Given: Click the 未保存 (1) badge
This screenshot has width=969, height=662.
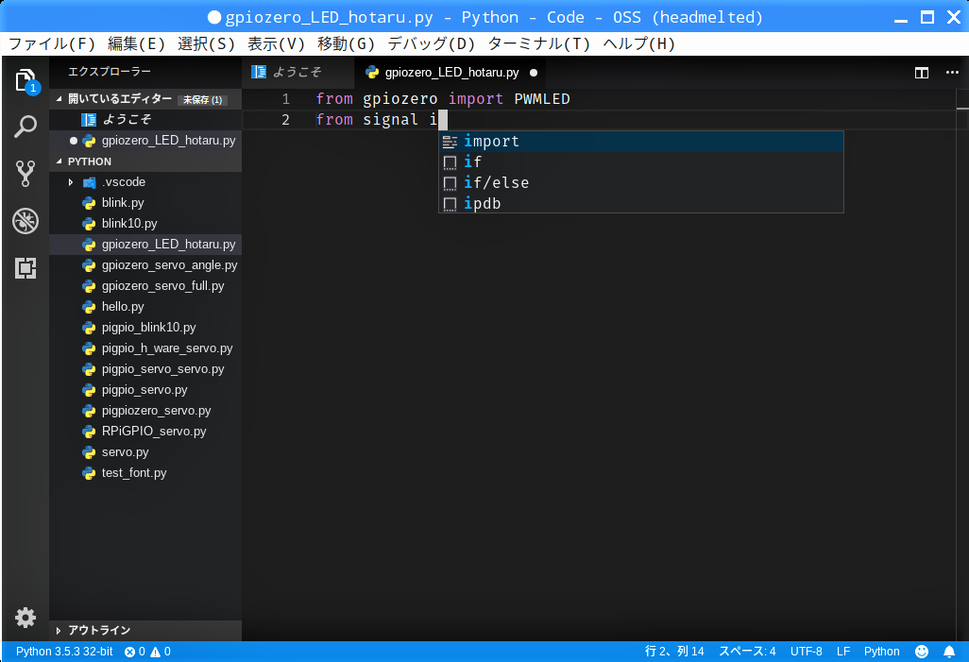Looking at the screenshot, I should point(203,99).
